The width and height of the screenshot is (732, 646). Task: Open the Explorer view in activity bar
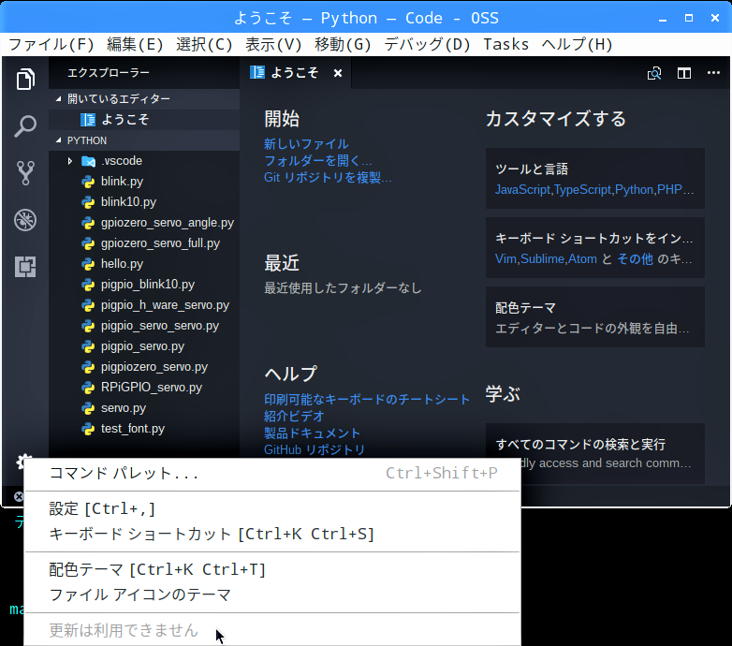click(x=25, y=79)
